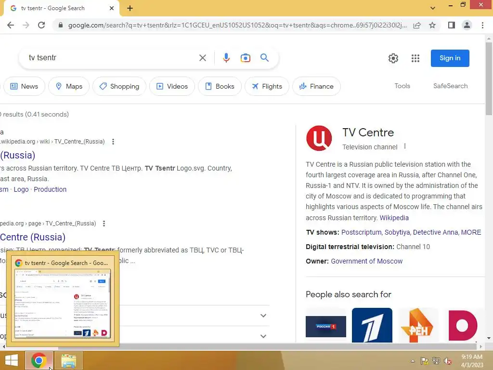Select the Shopping filter tab

click(119, 86)
